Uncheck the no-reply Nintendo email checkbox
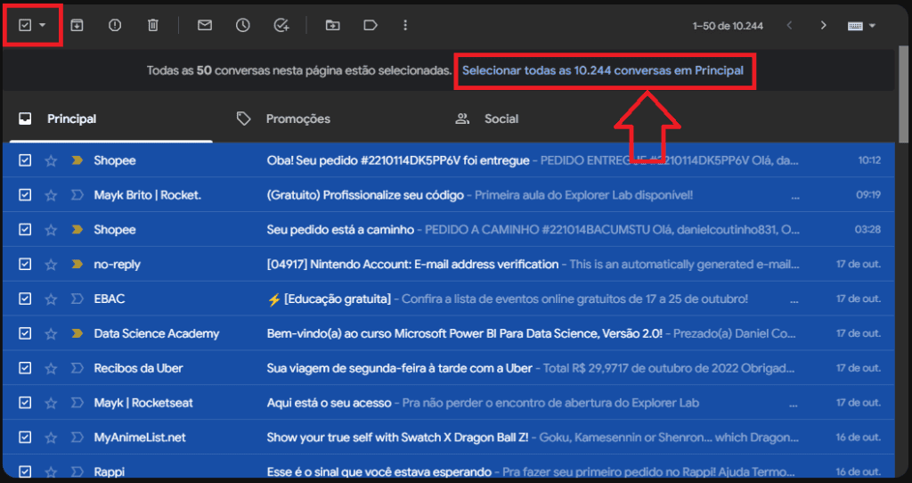912x483 pixels. [24, 264]
